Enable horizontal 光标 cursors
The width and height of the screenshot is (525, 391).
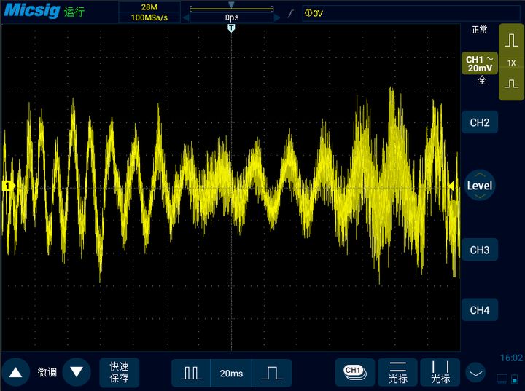pyautogui.click(x=397, y=372)
